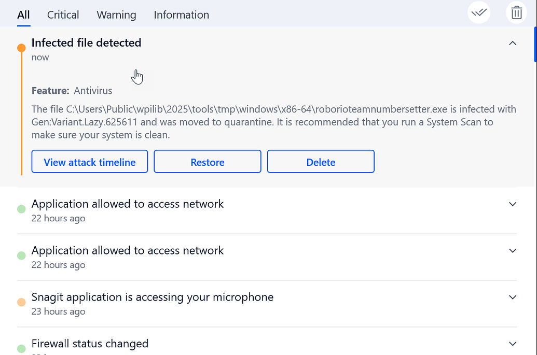The width and height of the screenshot is (537, 355).
Task: Click the green status dot beside Firewall status changed
Action: coord(21,348)
